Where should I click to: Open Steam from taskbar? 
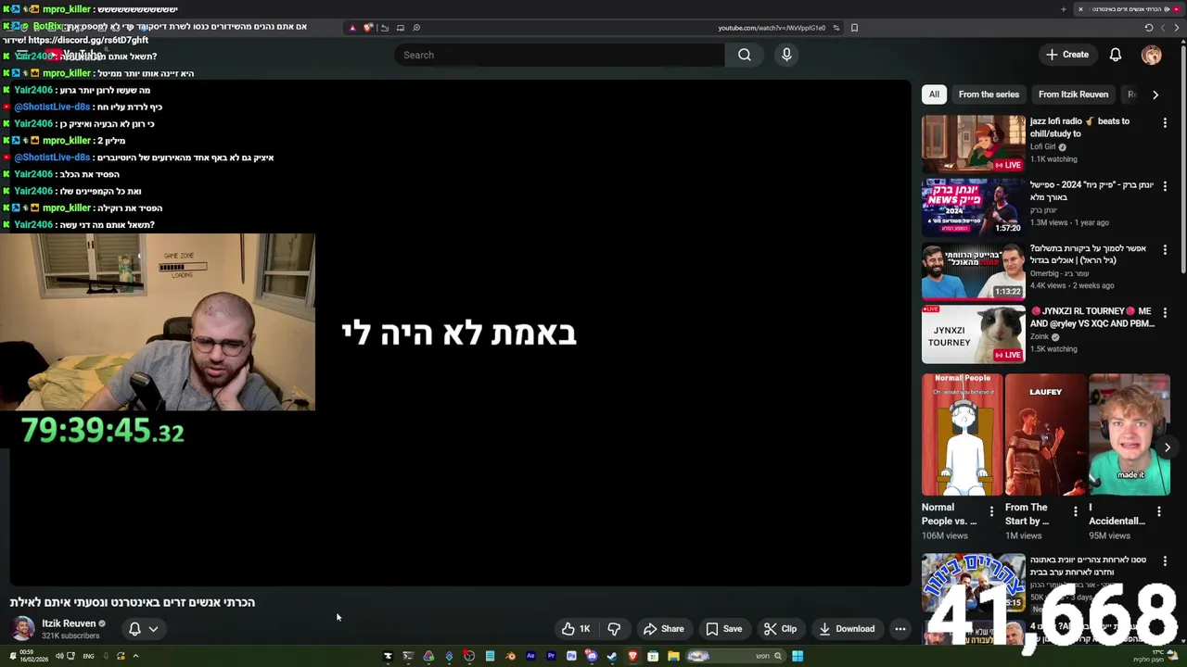coord(612,656)
